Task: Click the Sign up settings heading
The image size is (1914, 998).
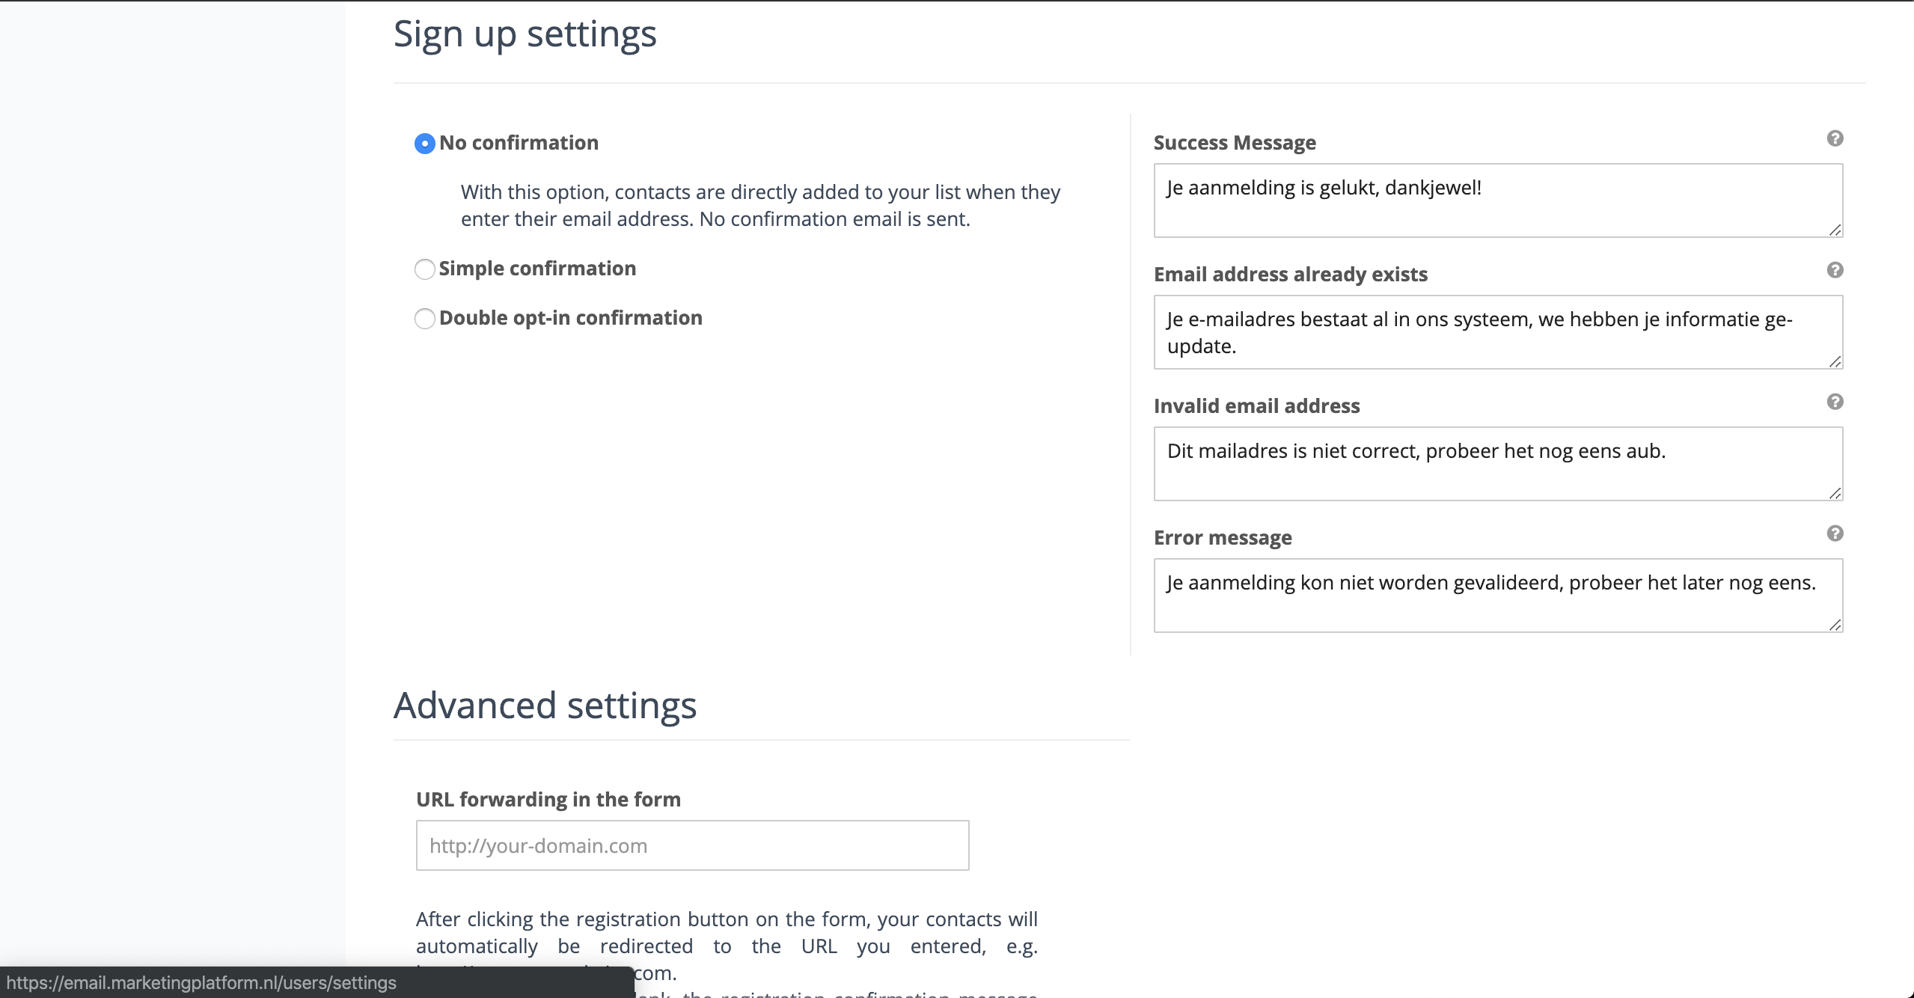Action: (x=525, y=35)
